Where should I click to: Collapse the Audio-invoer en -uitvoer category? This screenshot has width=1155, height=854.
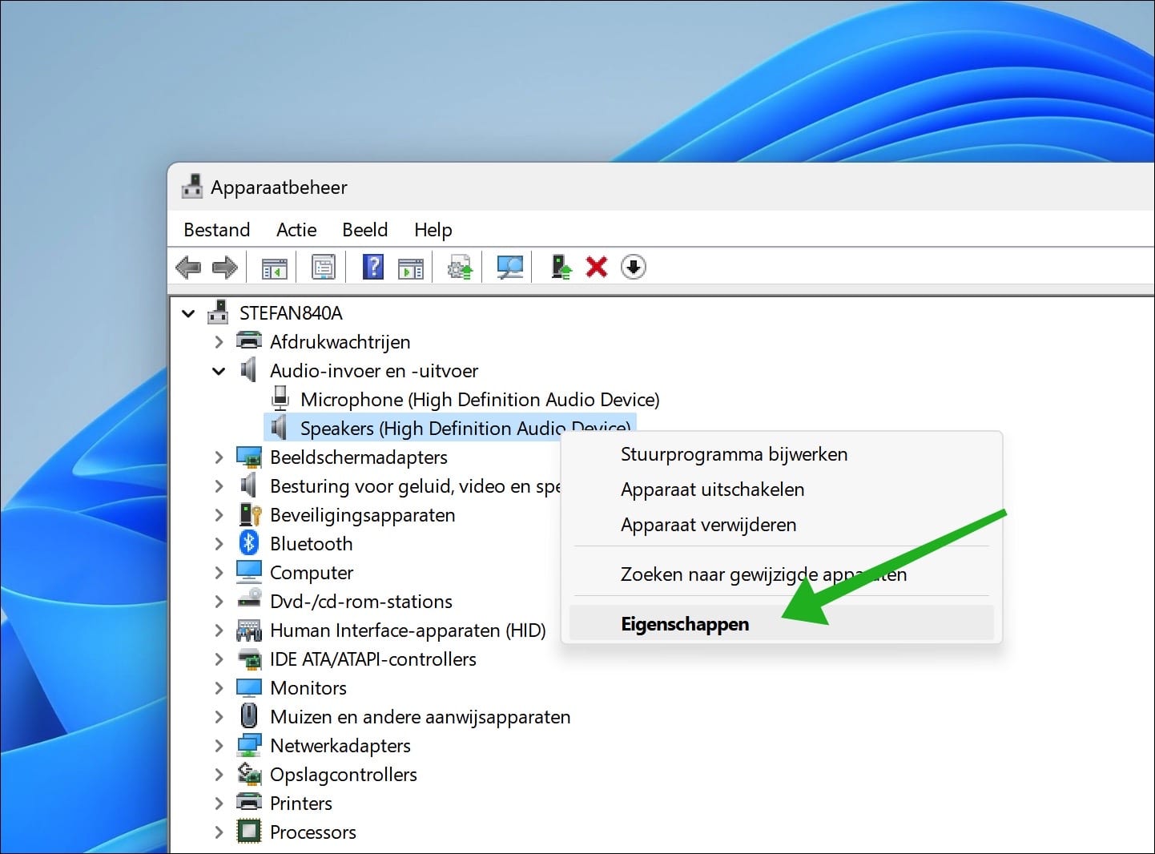tap(218, 370)
